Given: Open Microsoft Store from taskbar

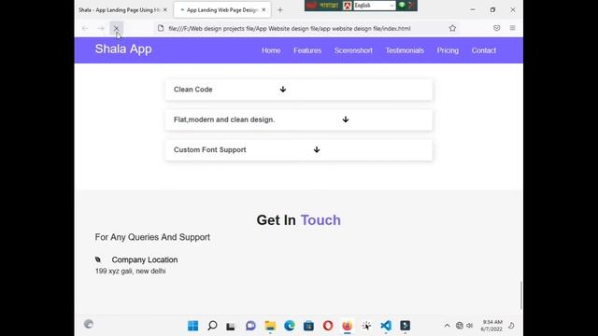Looking at the screenshot, I should coord(308,326).
